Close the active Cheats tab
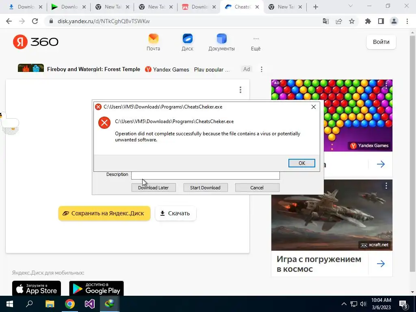Viewport: 416px width, 312px height. (257, 7)
